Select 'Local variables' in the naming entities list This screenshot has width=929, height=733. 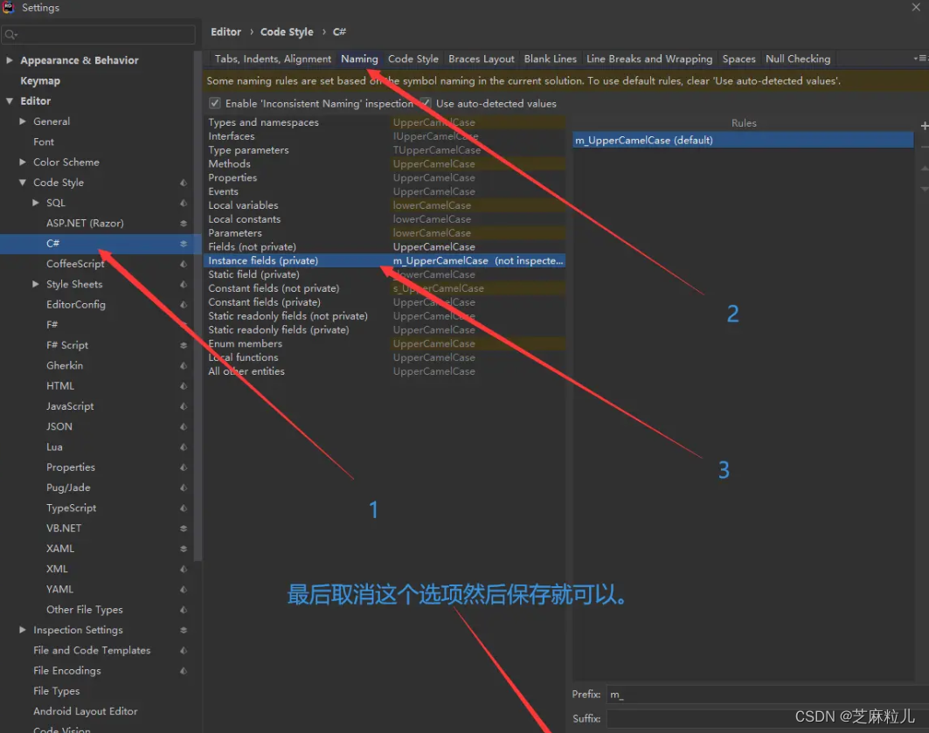tap(244, 205)
